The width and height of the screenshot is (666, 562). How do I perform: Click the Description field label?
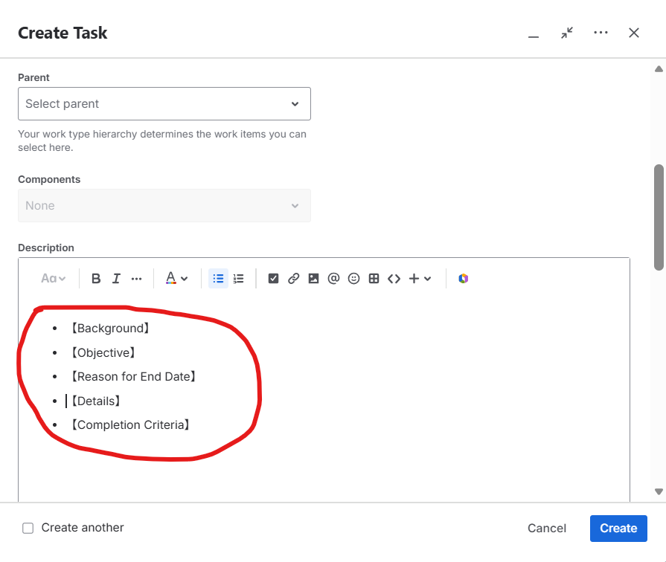46,248
